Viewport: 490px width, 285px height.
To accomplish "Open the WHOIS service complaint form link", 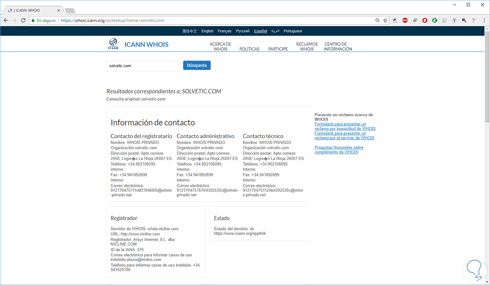I will tap(344, 136).
